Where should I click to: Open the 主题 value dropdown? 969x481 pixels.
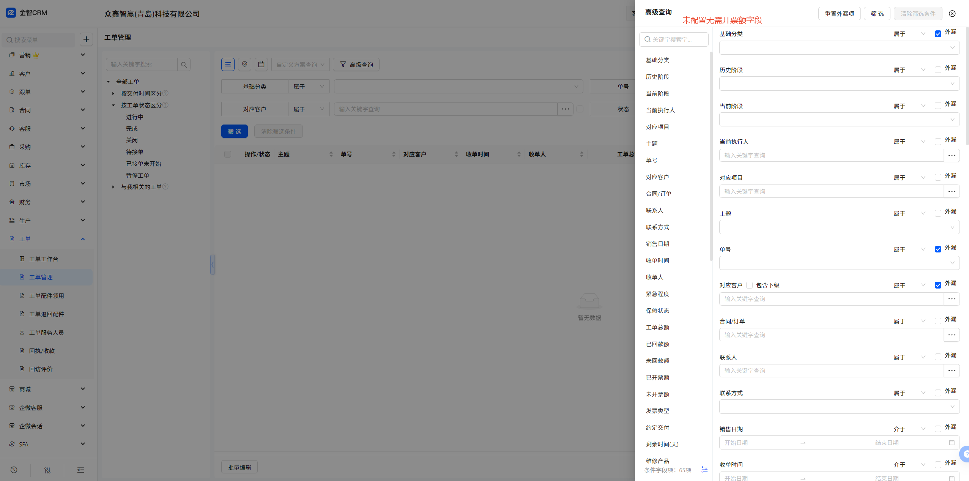coord(839,227)
